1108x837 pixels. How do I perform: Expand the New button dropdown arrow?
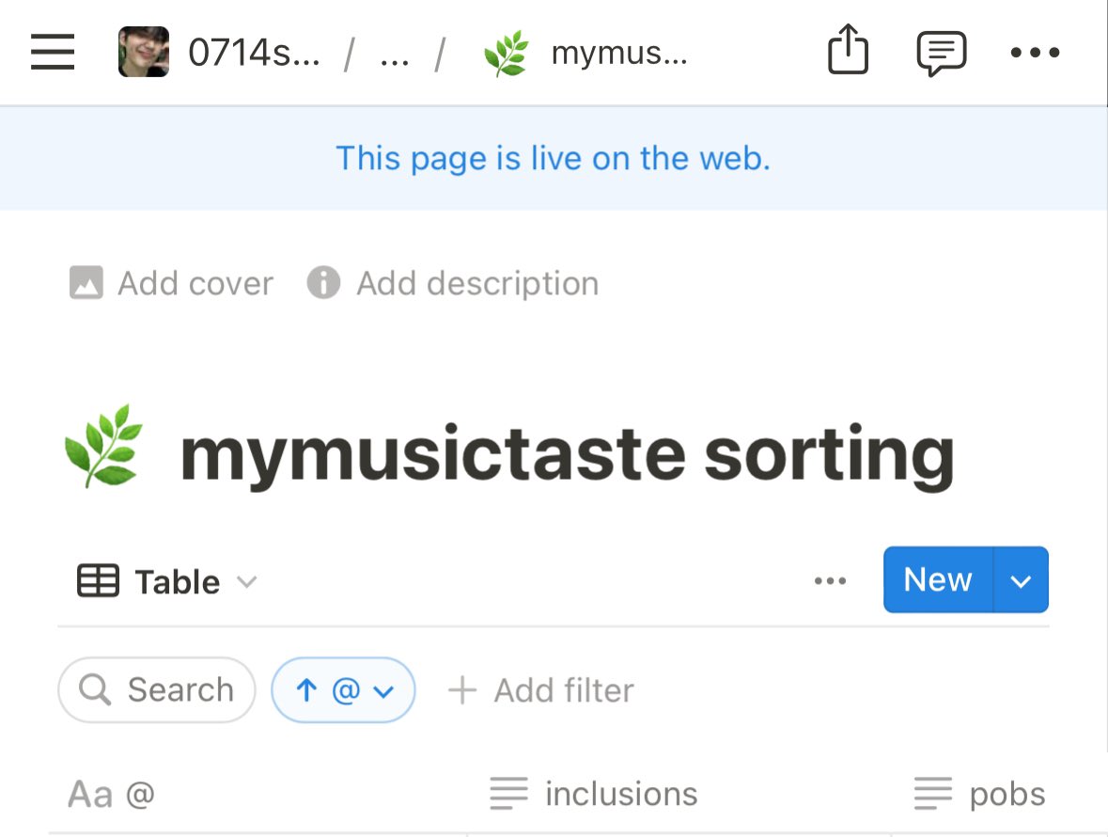pyautogui.click(x=1022, y=579)
